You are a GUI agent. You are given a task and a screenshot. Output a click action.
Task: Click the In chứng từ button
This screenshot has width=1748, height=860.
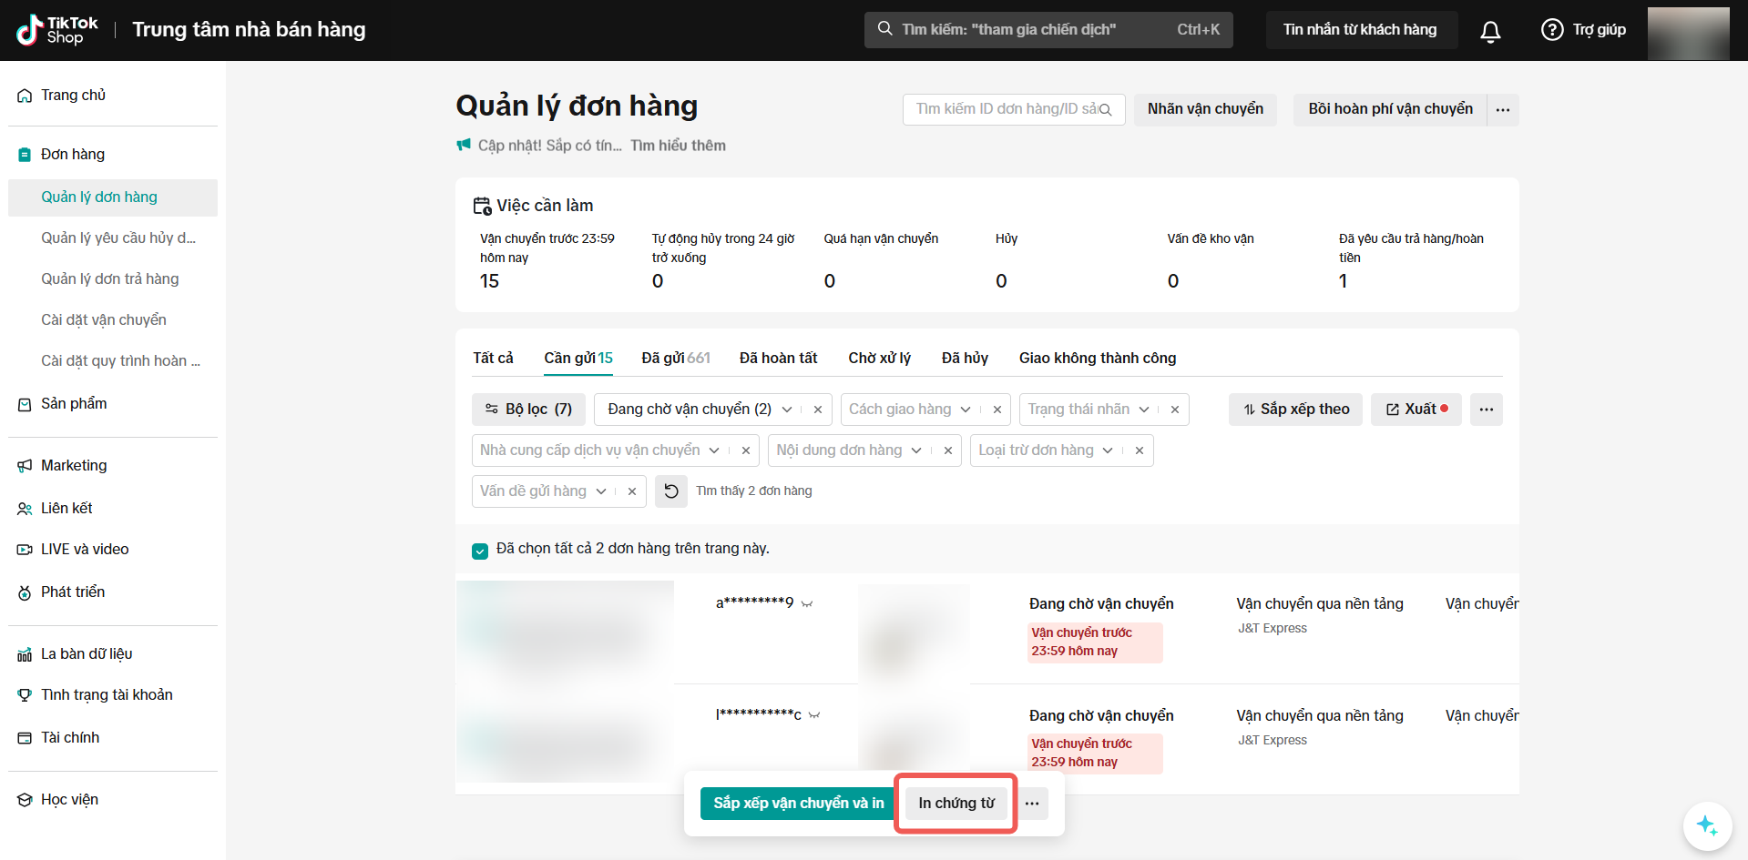click(956, 804)
